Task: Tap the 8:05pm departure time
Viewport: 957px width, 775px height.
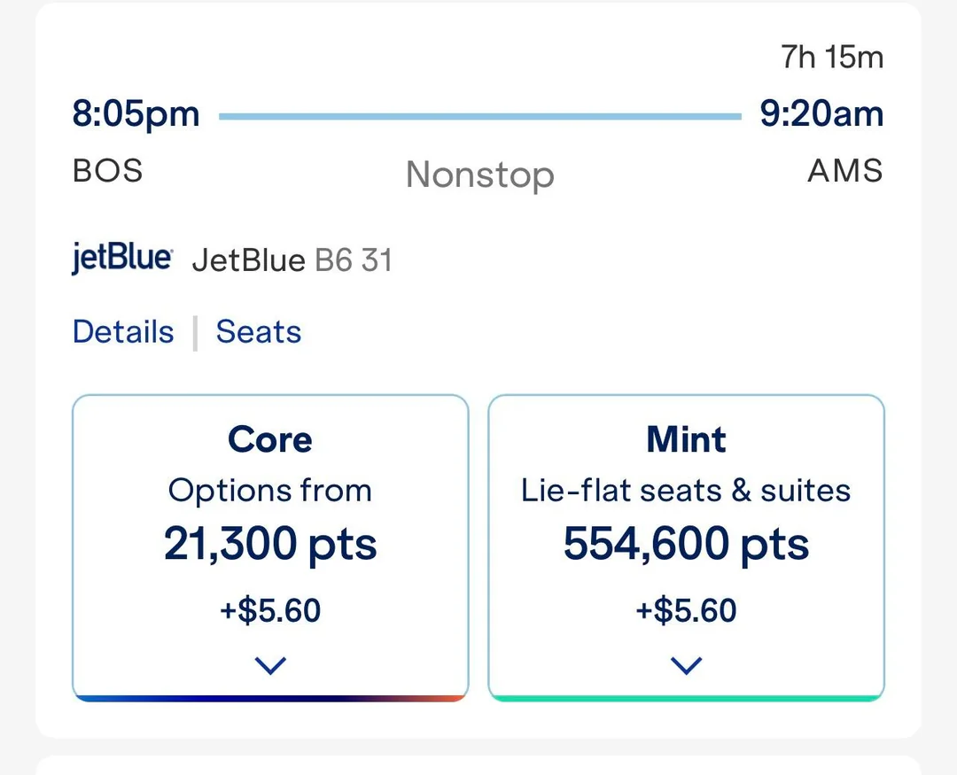Action: [x=136, y=114]
